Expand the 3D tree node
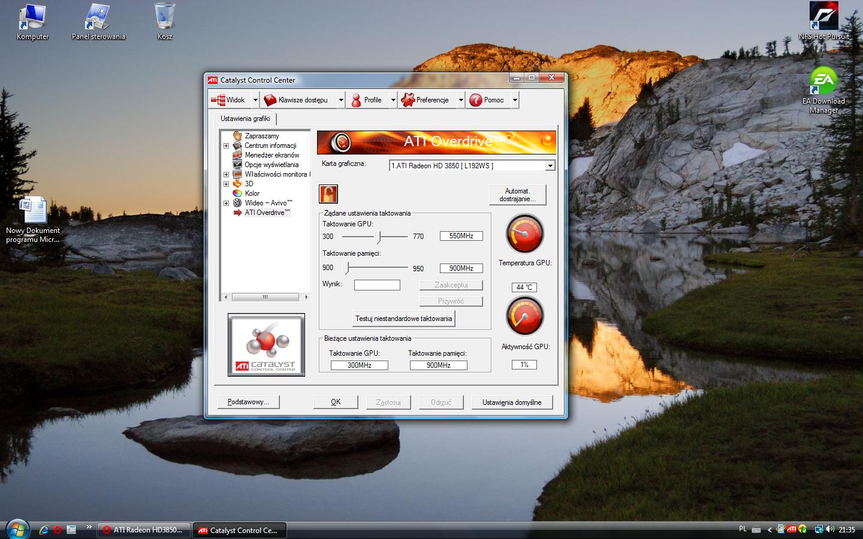The height and width of the screenshot is (539, 863). pyautogui.click(x=227, y=184)
